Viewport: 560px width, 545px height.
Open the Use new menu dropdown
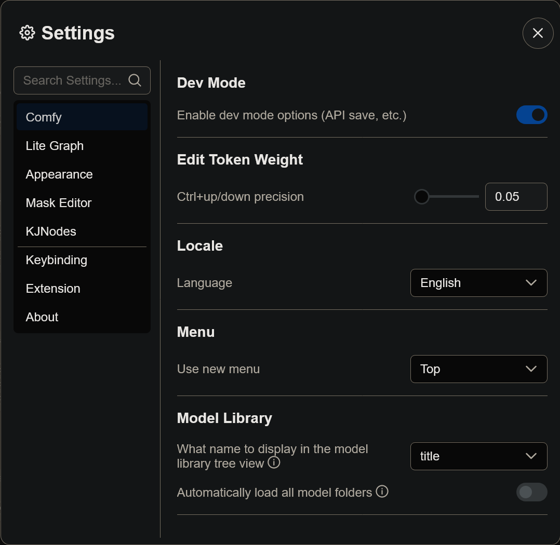[478, 369]
